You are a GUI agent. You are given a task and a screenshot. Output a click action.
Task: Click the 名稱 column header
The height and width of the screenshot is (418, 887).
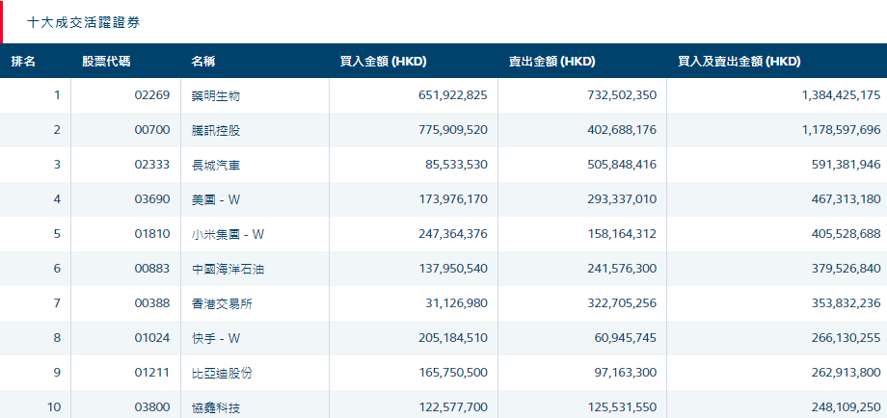coord(203,62)
